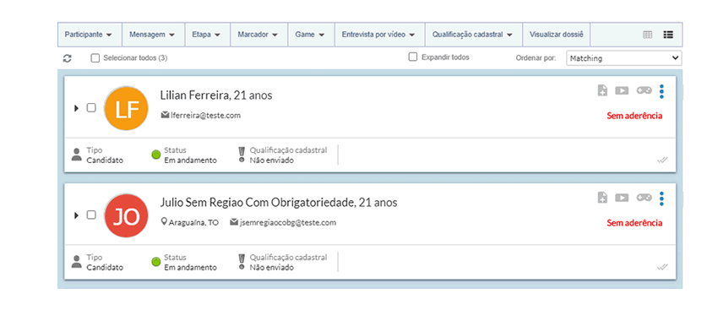Open three-dot options menu for Julio
This screenshot has height=321, width=718.
coord(661,199)
